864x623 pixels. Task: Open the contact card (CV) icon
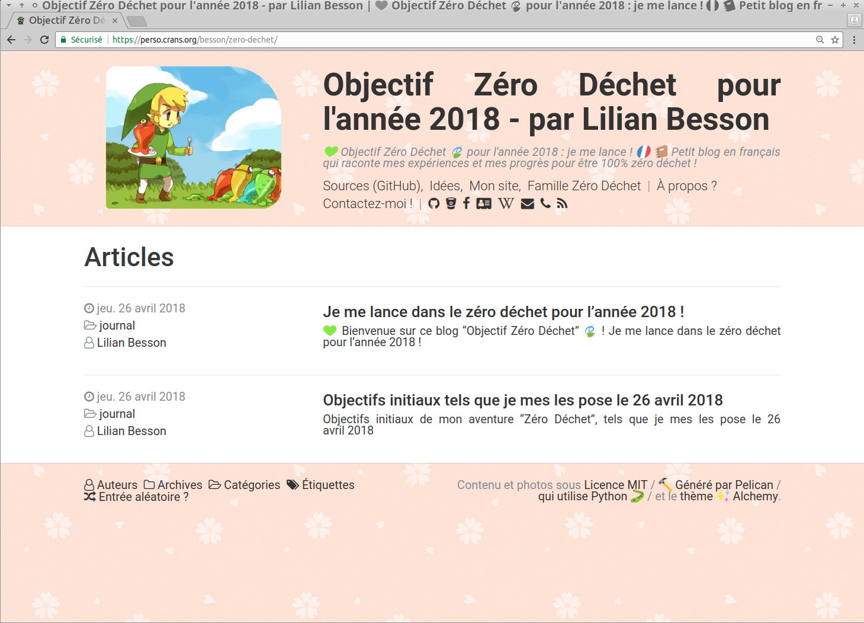tap(484, 204)
